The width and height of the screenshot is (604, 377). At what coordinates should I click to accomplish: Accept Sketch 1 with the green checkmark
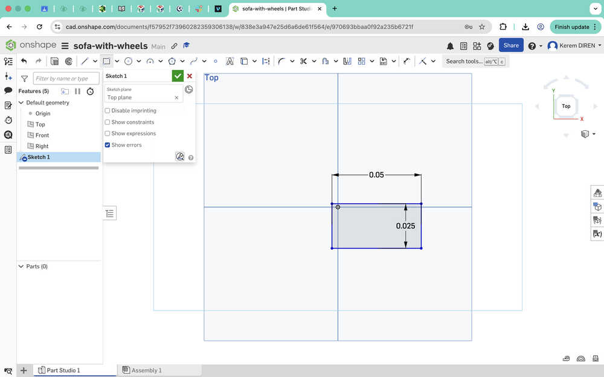pos(178,76)
